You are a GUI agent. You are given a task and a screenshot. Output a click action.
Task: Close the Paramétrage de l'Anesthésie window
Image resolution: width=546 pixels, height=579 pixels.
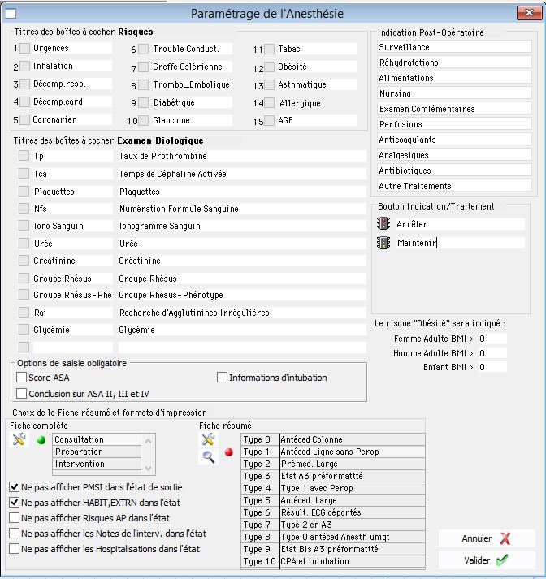pos(529,13)
